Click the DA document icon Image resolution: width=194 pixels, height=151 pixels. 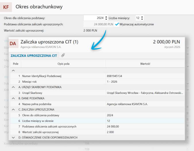point(14,44)
